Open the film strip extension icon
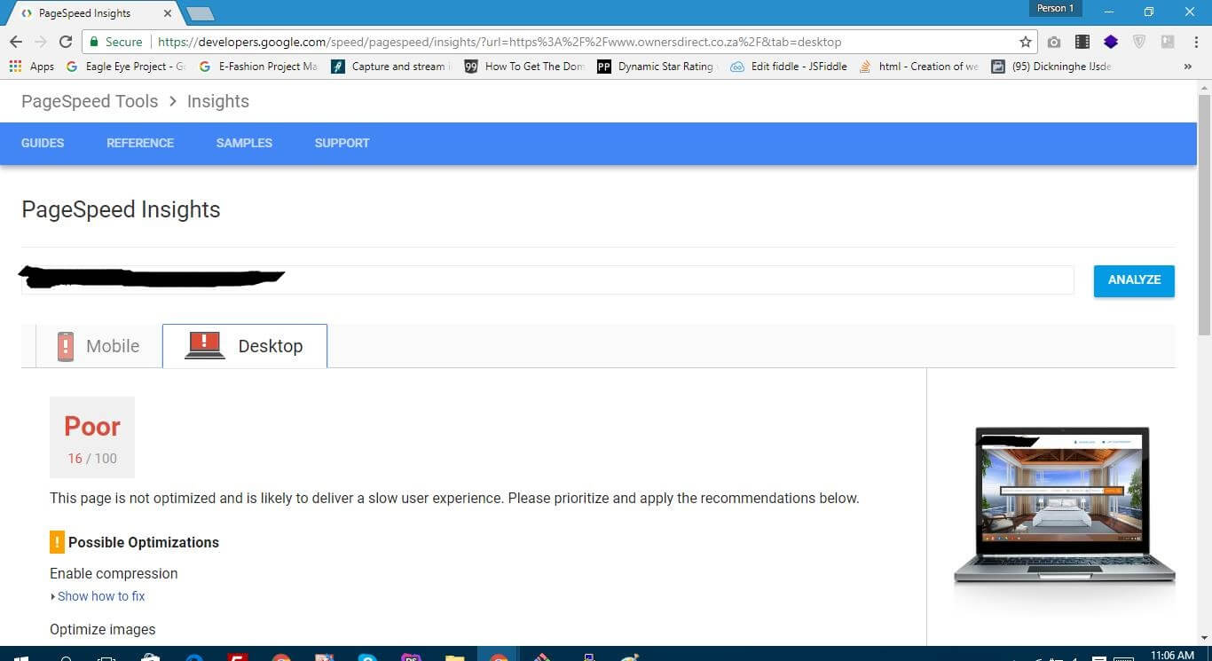Screen dimensions: 1212x661 (1082, 42)
